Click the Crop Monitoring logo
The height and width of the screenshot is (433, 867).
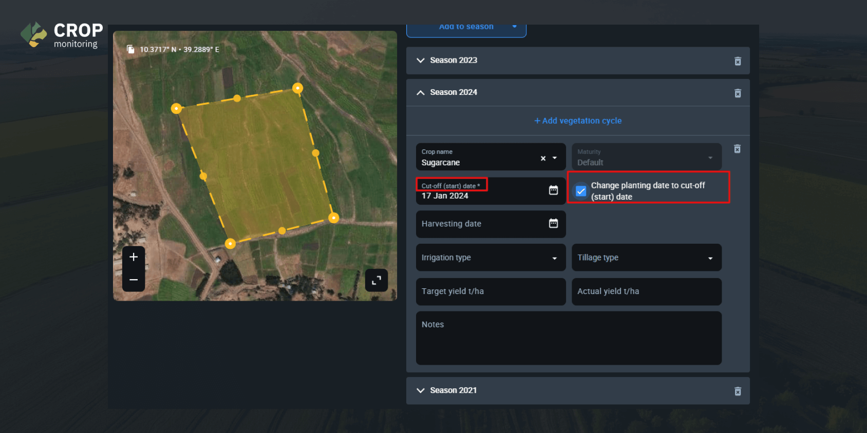click(x=62, y=35)
